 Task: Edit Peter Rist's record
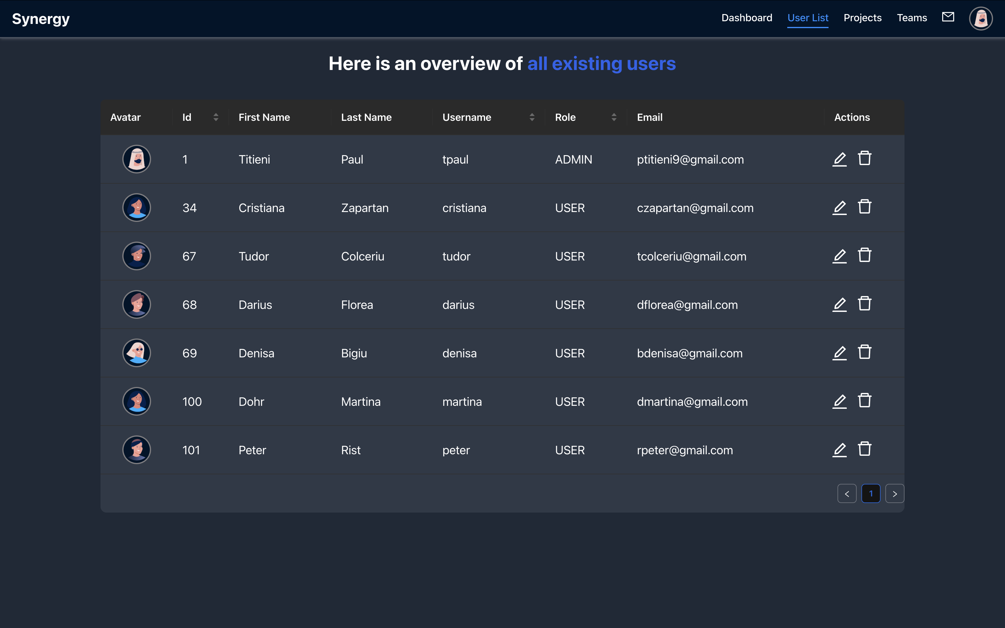pyautogui.click(x=840, y=449)
